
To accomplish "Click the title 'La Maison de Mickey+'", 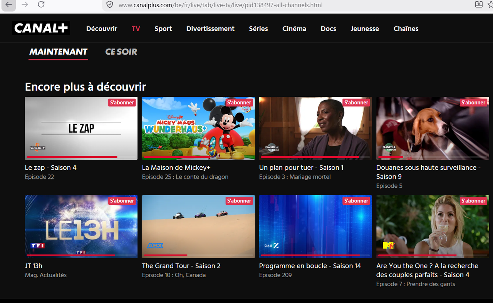I will [176, 168].
